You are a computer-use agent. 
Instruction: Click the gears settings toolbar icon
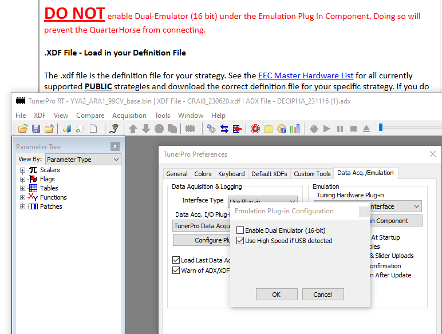211,129
